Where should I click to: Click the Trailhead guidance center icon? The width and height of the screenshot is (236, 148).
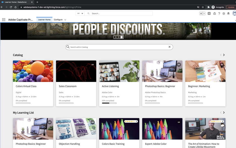[x=215, y=14]
